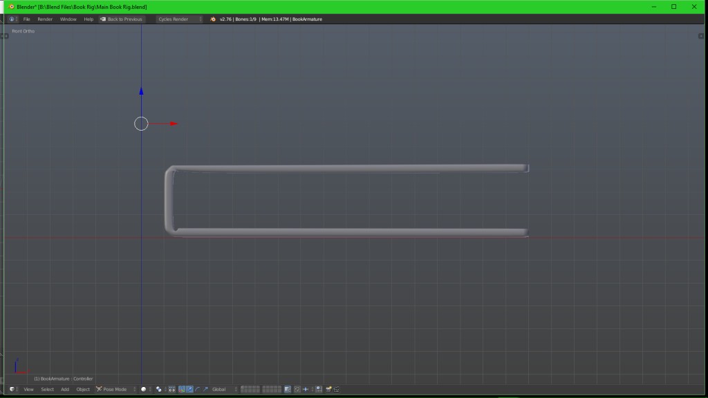Open the info editor type selector icon
Screen dimensions: 708x398
click(x=12, y=19)
